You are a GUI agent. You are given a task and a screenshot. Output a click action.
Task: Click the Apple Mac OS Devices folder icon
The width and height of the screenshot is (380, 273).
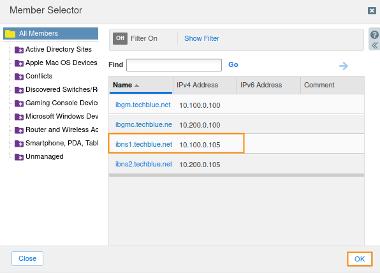click(x=19, y=63)
